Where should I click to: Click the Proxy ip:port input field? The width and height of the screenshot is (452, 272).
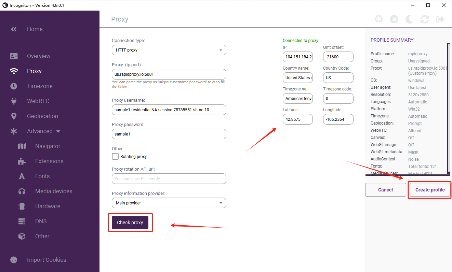tap(169, 74)
